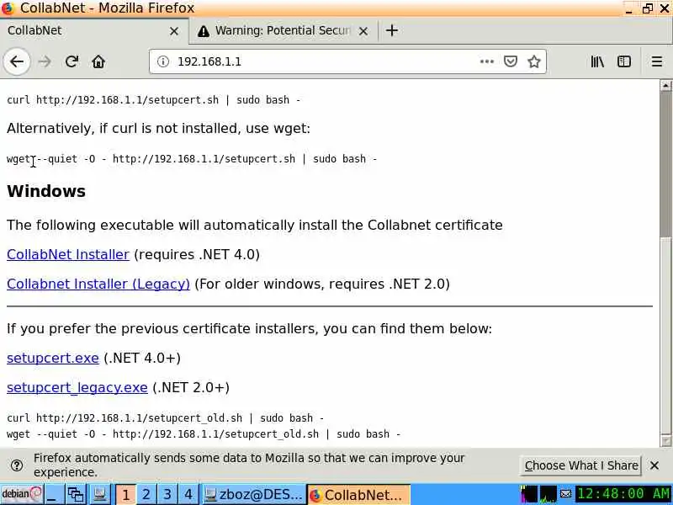Screen dimensions: 673x505
Task: Click the Windows heading
Action: (x=46, y=191)
